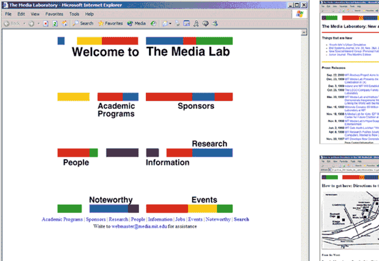Click the last toolbar icon after speech bubble
Image resolution: width=379 pixels, height=261 pixels.
215,23
